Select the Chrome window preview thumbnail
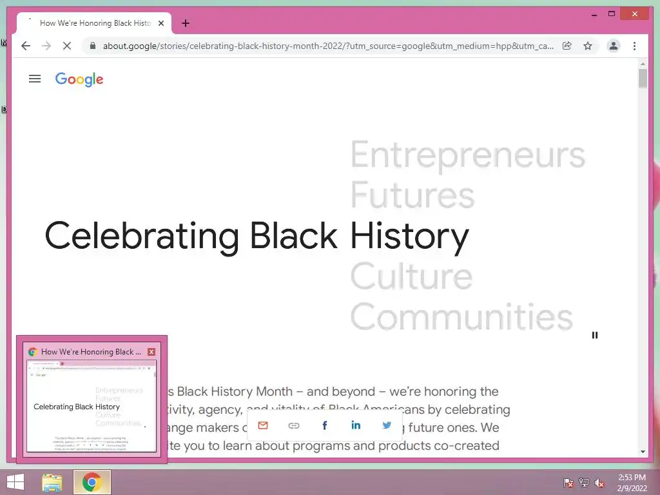This screenshot has width=660, height=495. point(92,406)
